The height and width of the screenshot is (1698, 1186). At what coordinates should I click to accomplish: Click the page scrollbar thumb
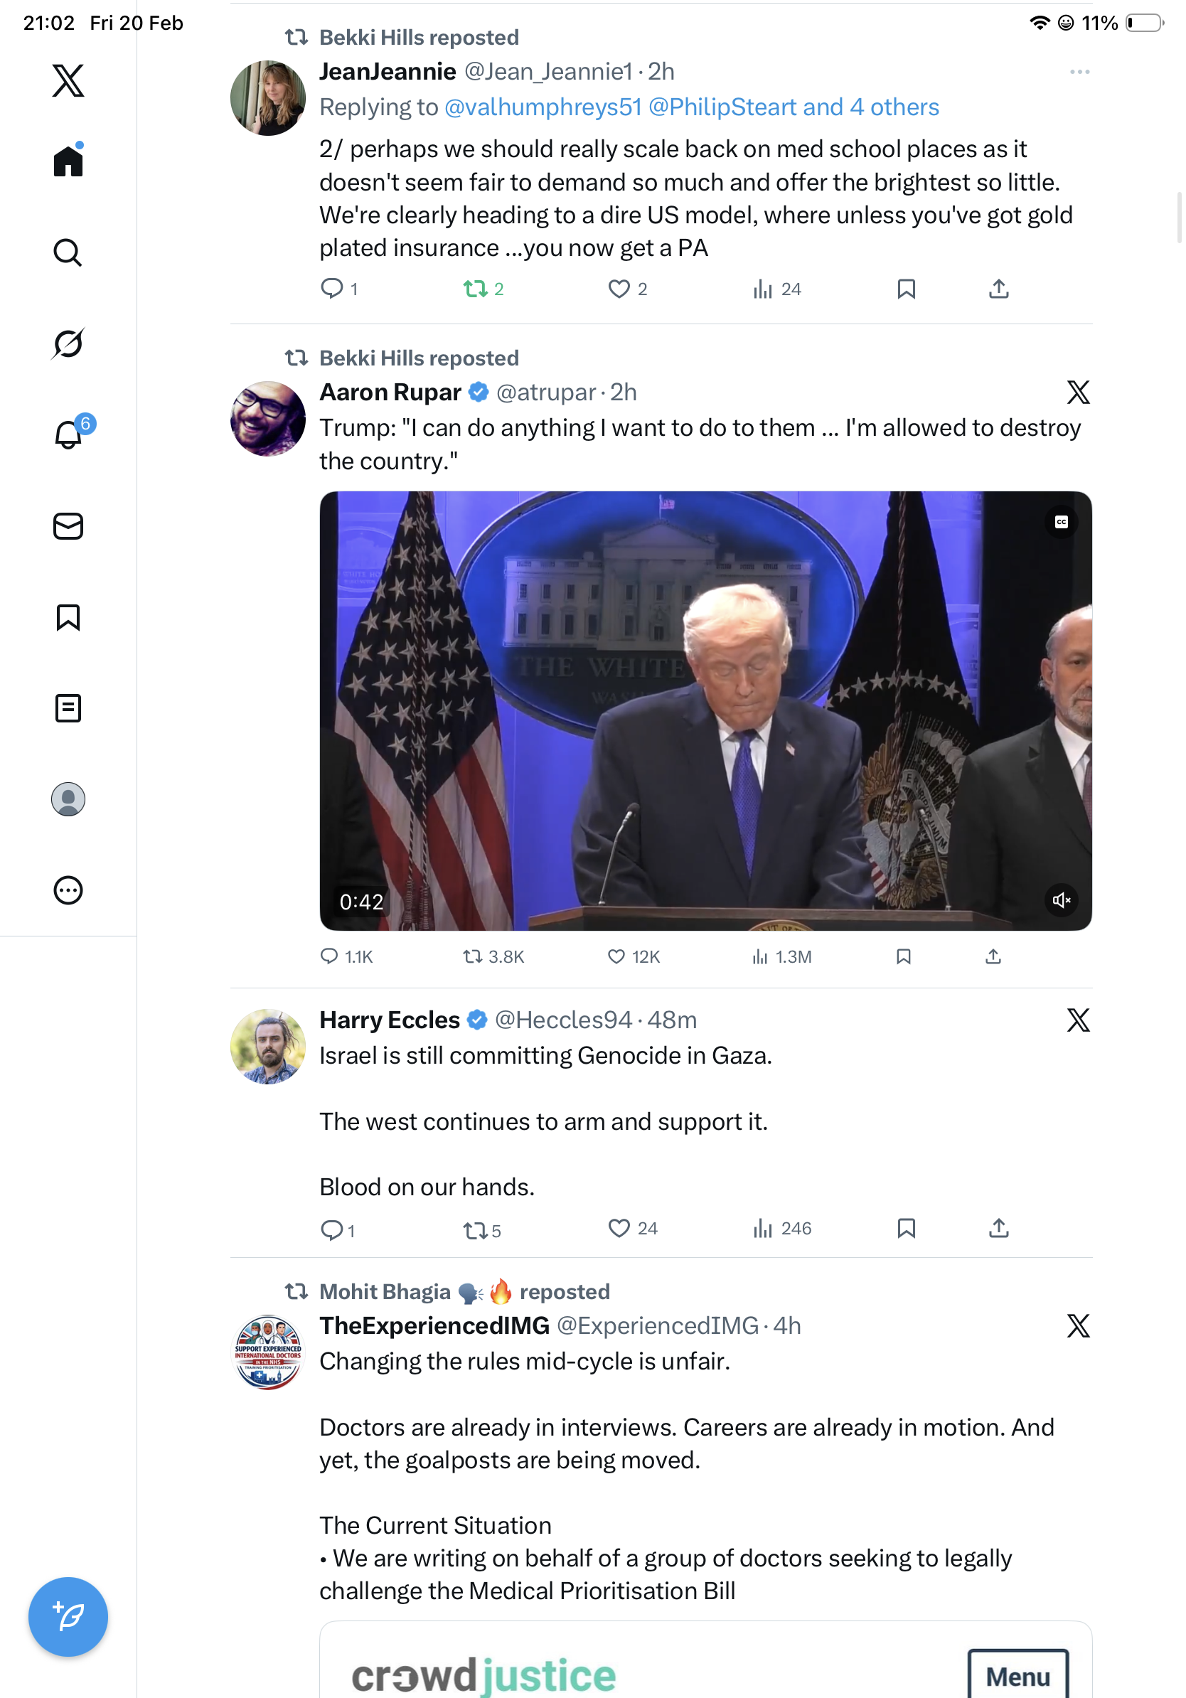pyautogui.click(x=1180, y=218)
